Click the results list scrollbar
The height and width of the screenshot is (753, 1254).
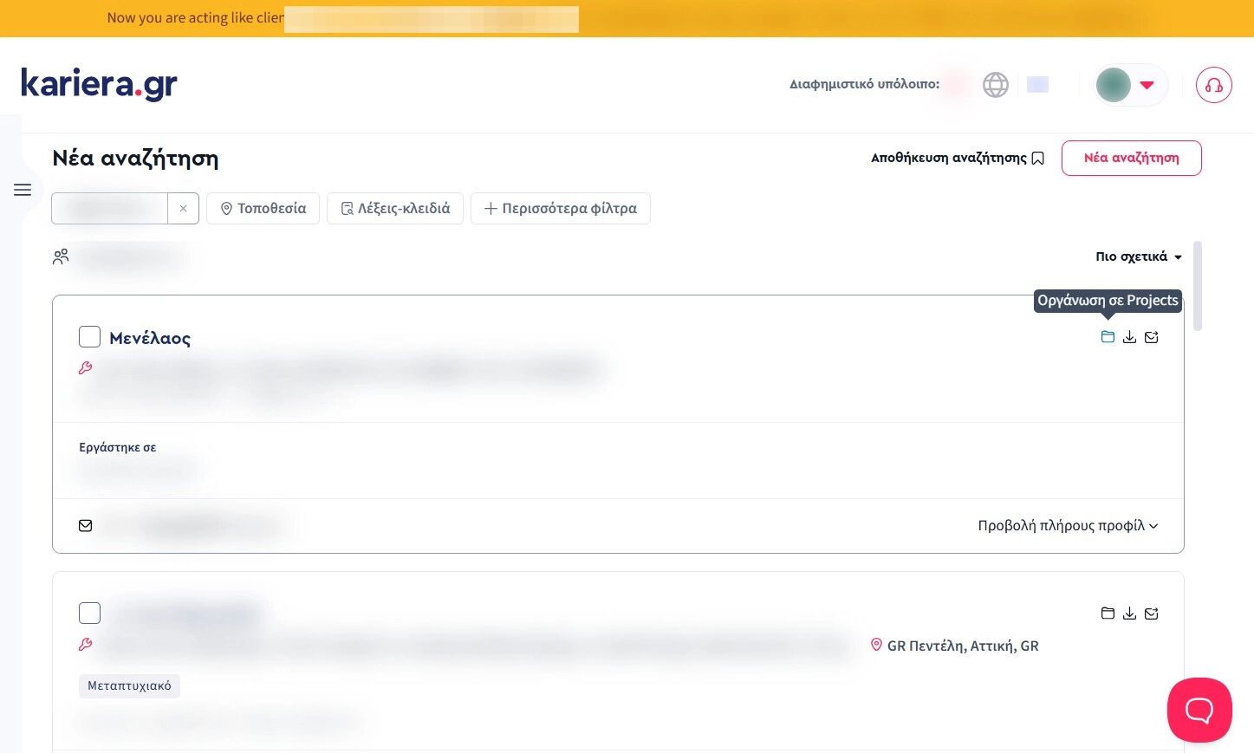[x=1198, y=286]
